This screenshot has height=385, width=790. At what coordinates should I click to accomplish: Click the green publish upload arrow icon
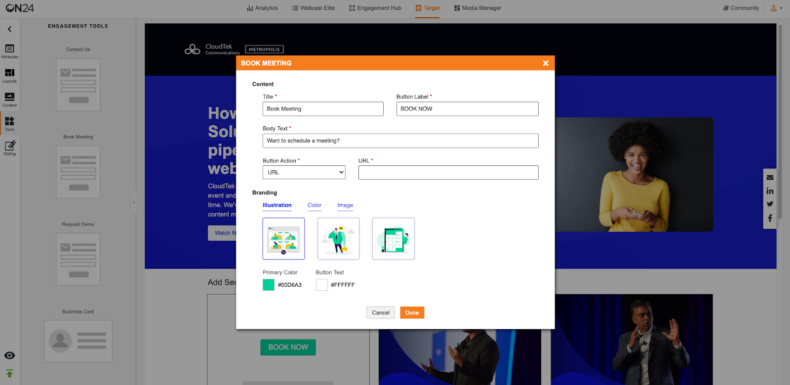(9, 374)
